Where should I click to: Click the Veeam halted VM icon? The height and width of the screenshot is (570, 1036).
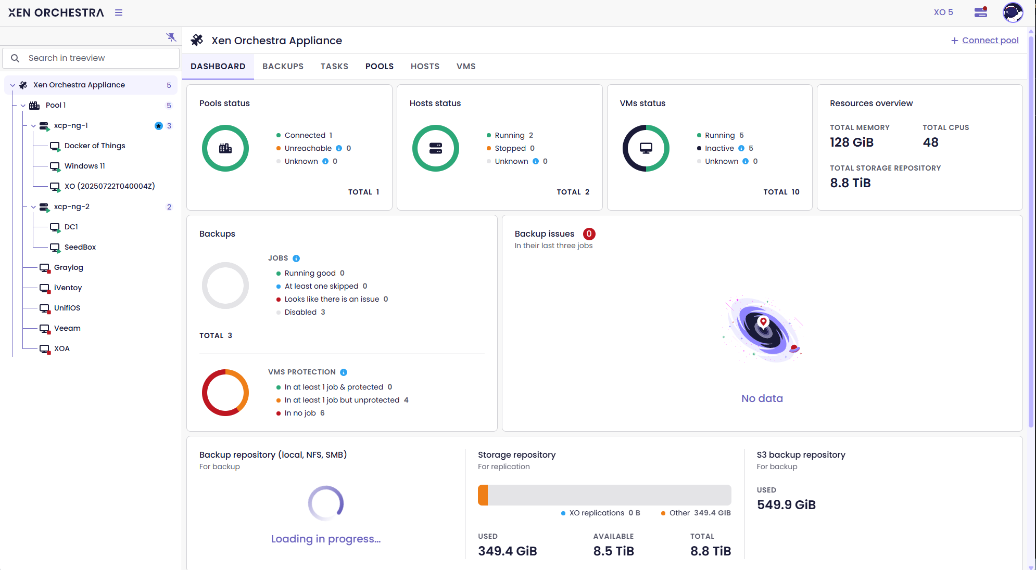(45, 329)
